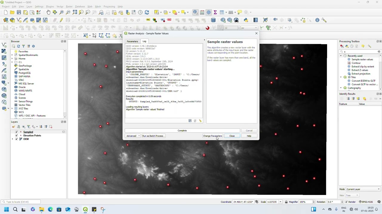Click the Change Parameters button
Image resolution: width=382 pixels, height=214 pixels.
[212, 136]
